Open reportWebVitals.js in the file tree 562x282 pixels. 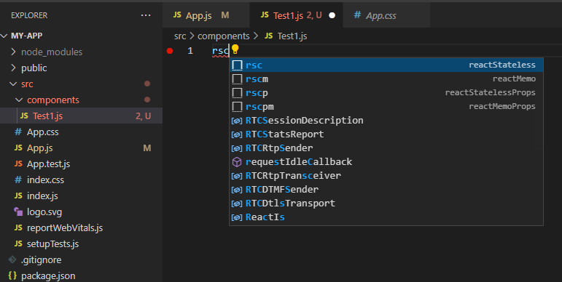[x=81, y=227]
